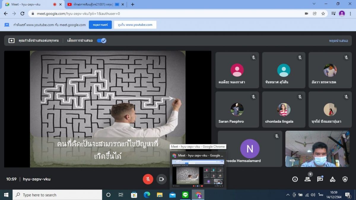Viewport: 356px width, 200px height.
Task: Open host controls shield icon
Action: tap(345, 179)
